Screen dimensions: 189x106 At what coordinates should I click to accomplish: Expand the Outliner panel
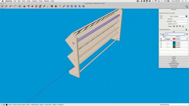[x=174, y=59]
